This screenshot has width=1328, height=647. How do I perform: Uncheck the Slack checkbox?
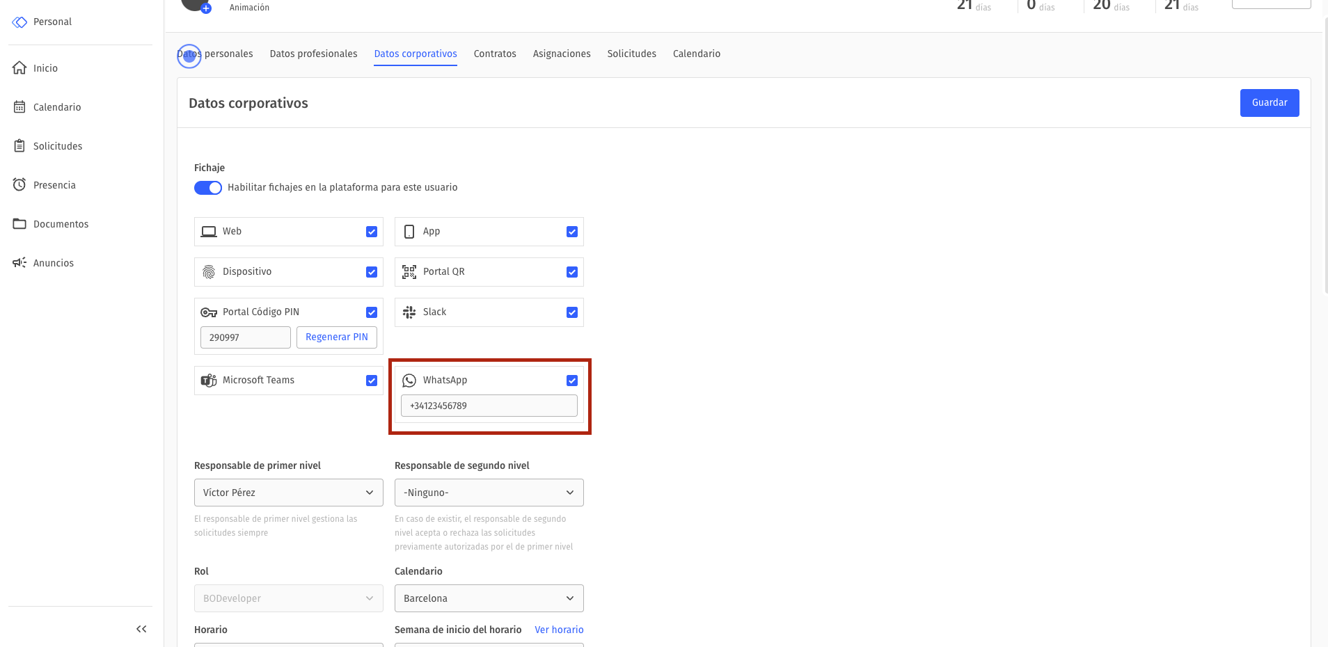(x=572, y=312)
